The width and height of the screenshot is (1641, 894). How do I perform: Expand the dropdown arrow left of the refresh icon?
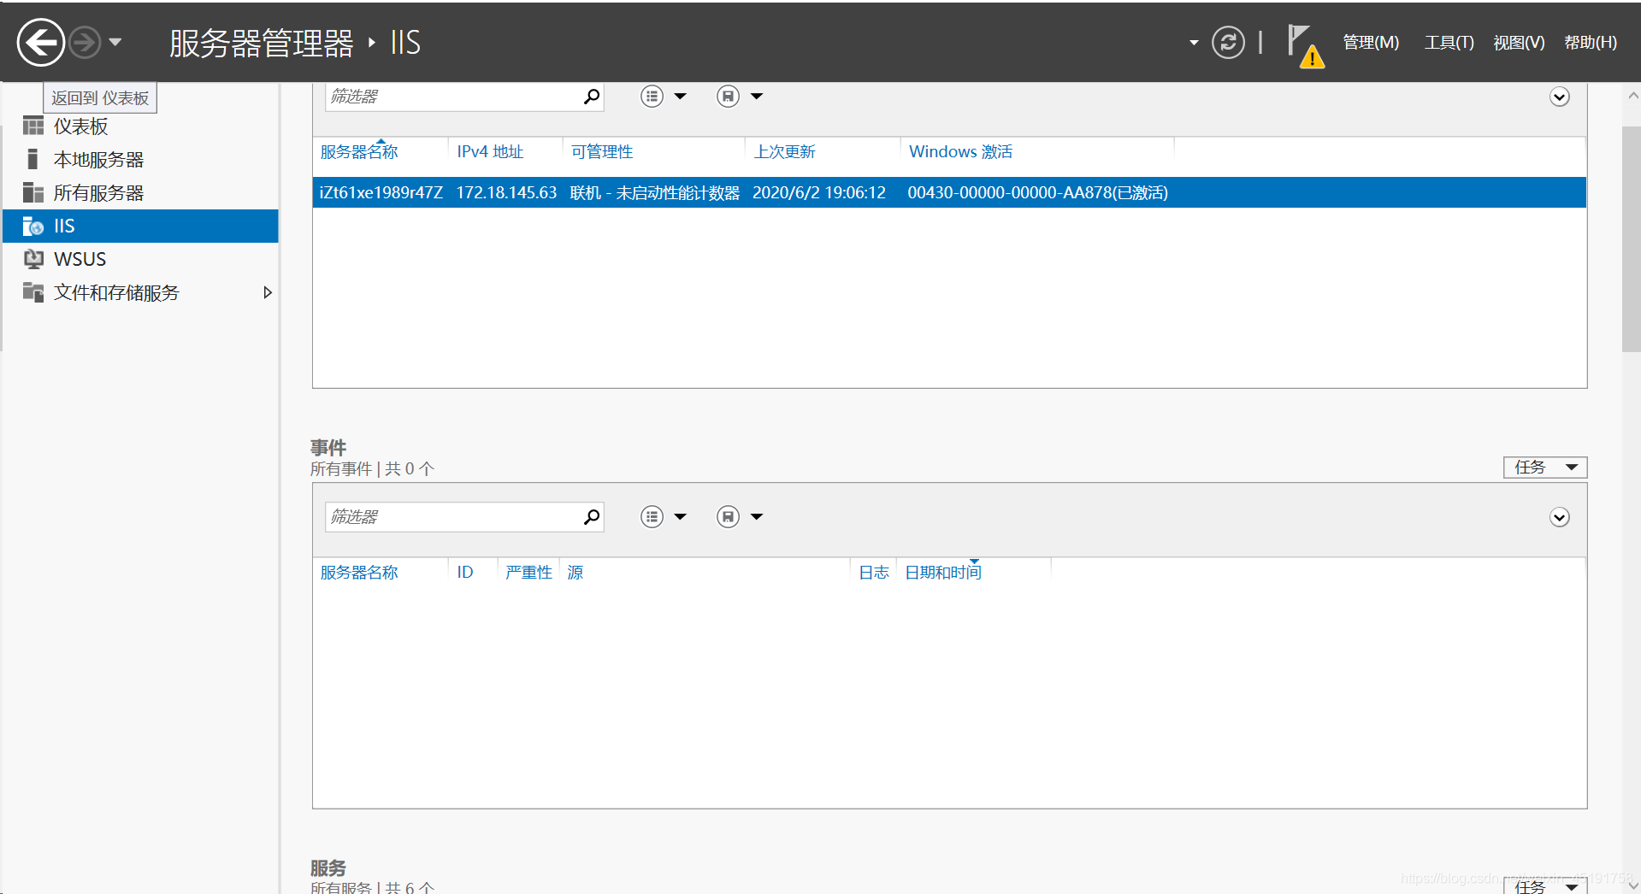click(x=1194, y=42)
